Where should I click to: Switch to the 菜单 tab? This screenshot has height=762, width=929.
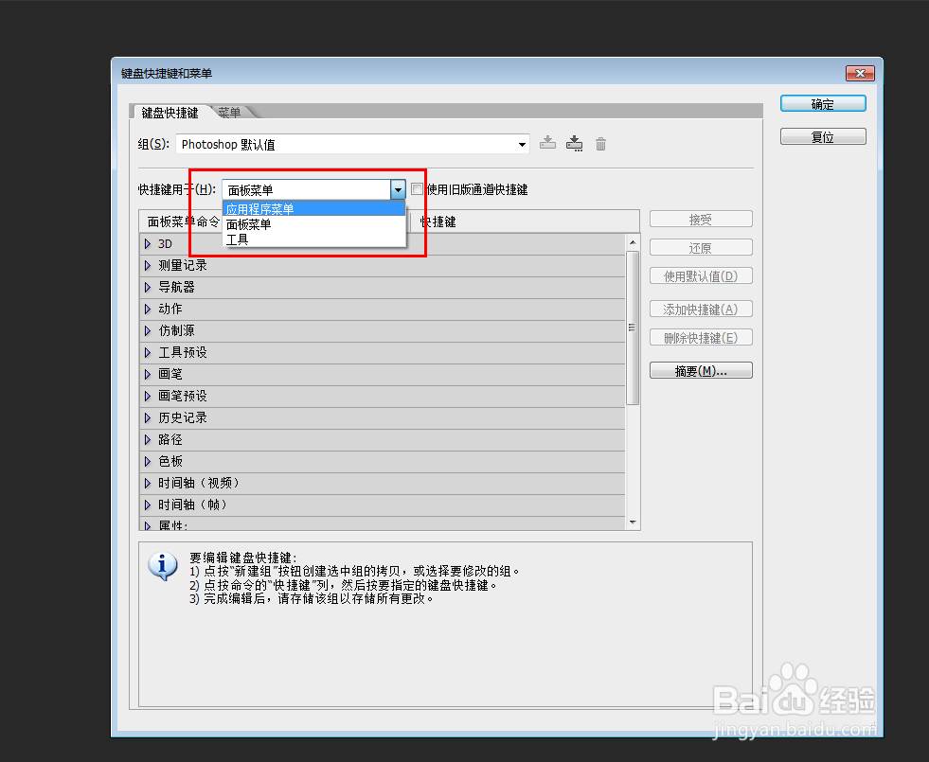(229, 113)
